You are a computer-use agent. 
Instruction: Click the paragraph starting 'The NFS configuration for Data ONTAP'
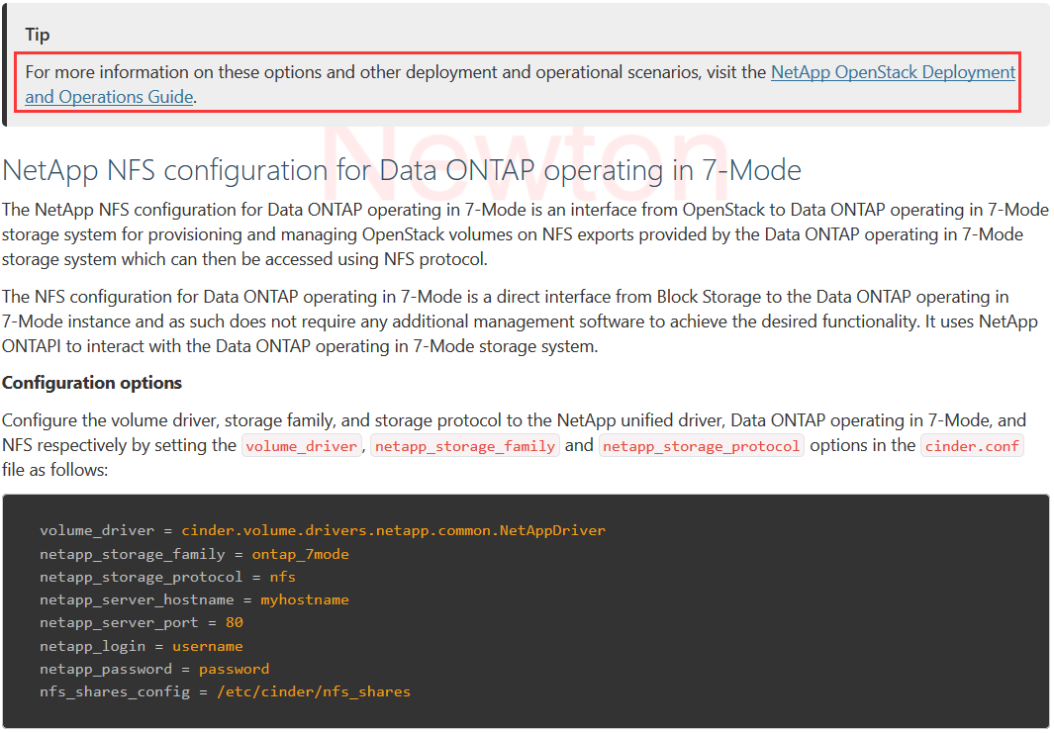521,321
